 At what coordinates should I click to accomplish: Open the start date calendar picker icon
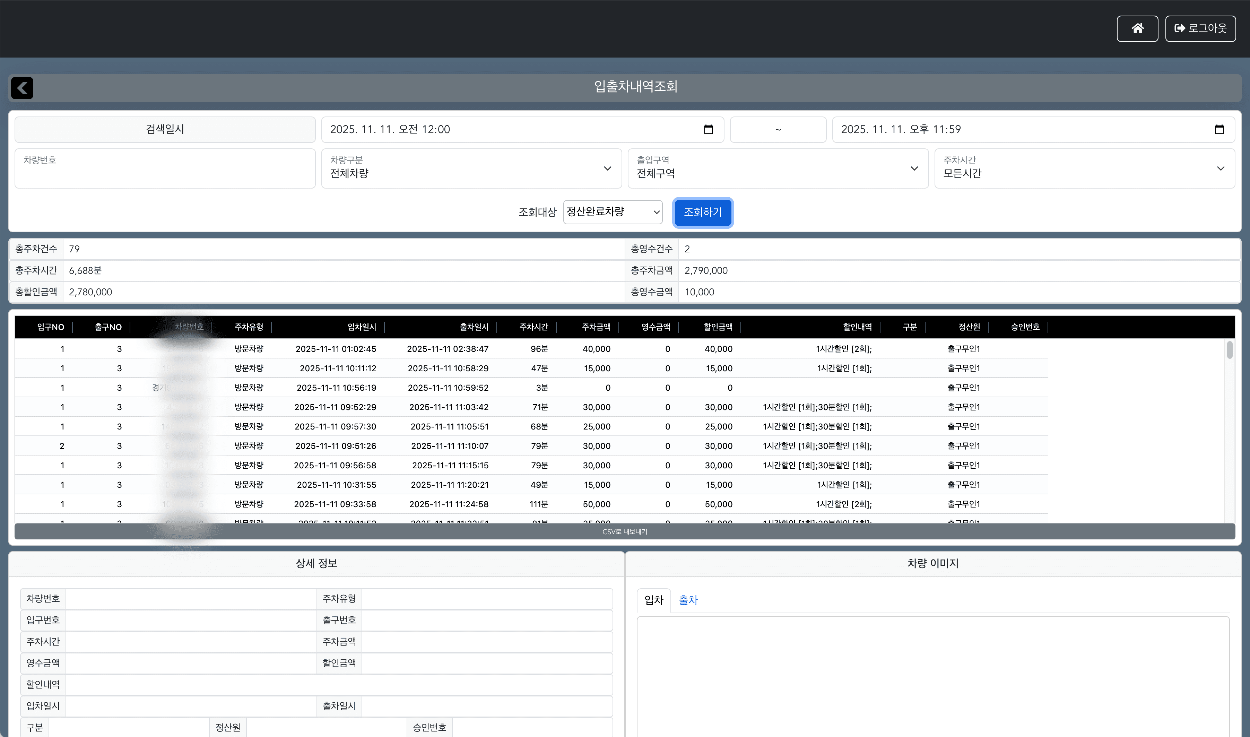point(708,130)
